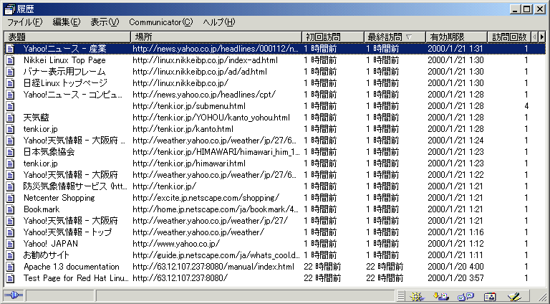Sort by the 訪問回数 column header

coord(510,37)
